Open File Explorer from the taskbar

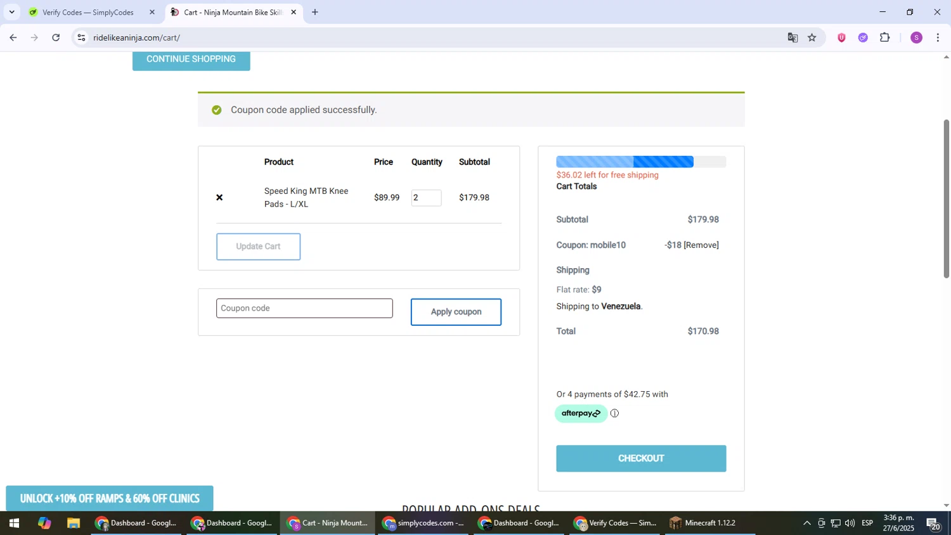click(x=74, y=524)
